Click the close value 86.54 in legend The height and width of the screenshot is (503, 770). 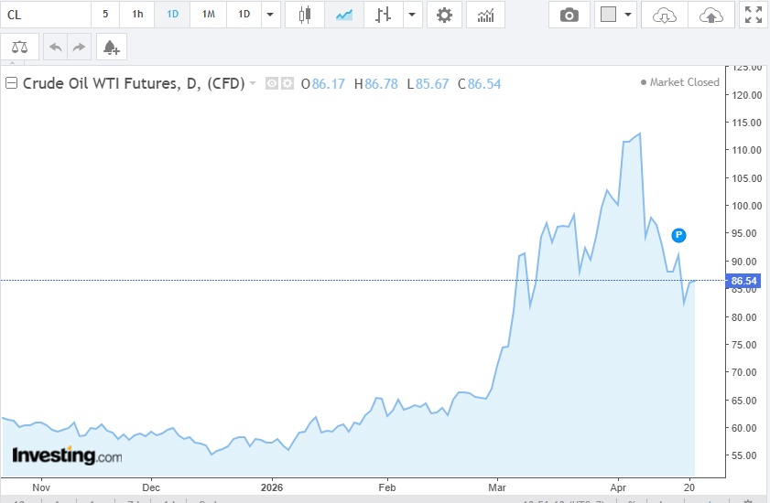484,84
